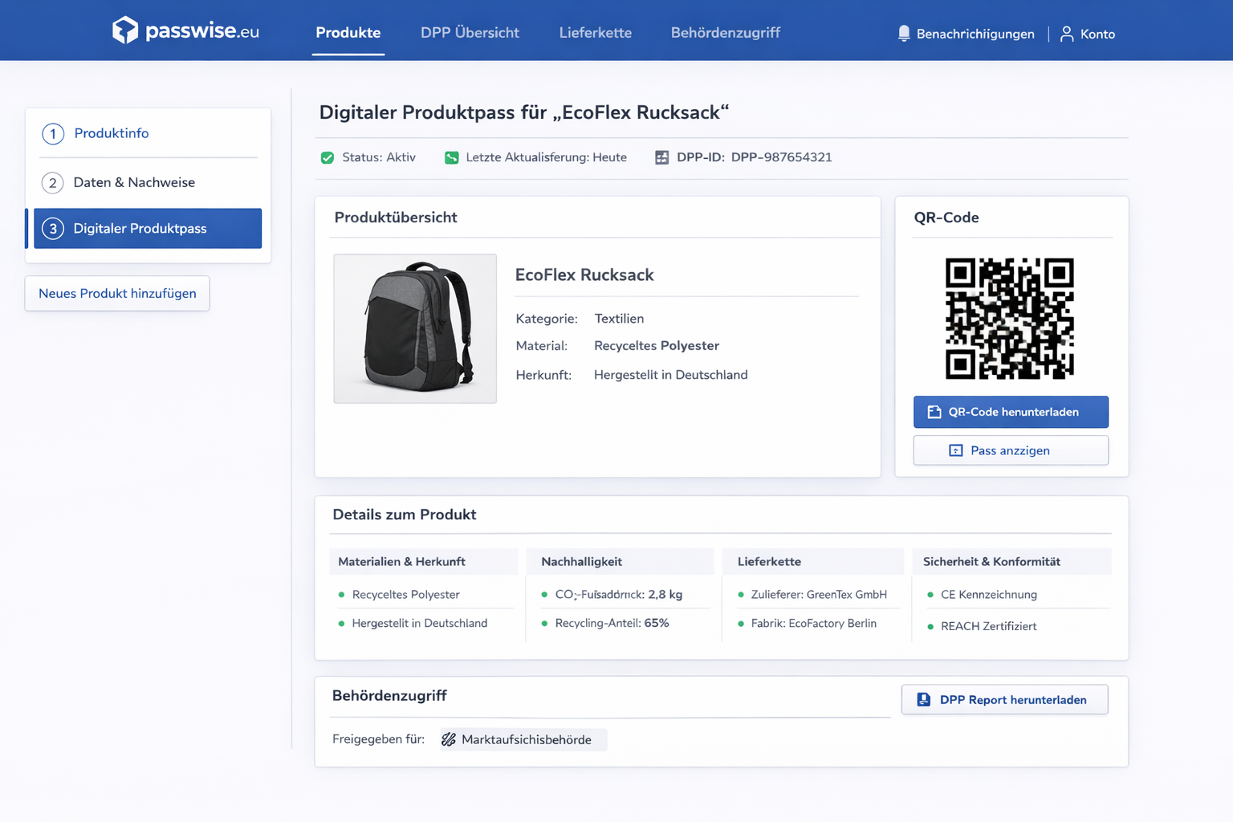Click Neues Produkt hinzufügen button
1233x822 pixels.
[x=117, y=294]
